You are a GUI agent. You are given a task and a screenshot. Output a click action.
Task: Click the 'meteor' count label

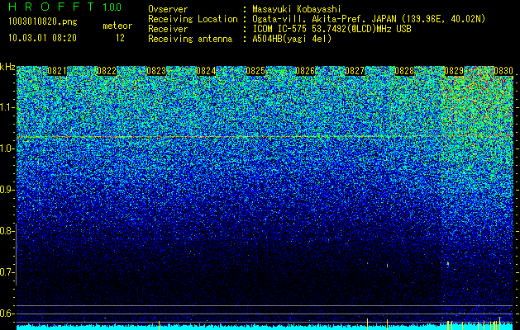[117, 26]
